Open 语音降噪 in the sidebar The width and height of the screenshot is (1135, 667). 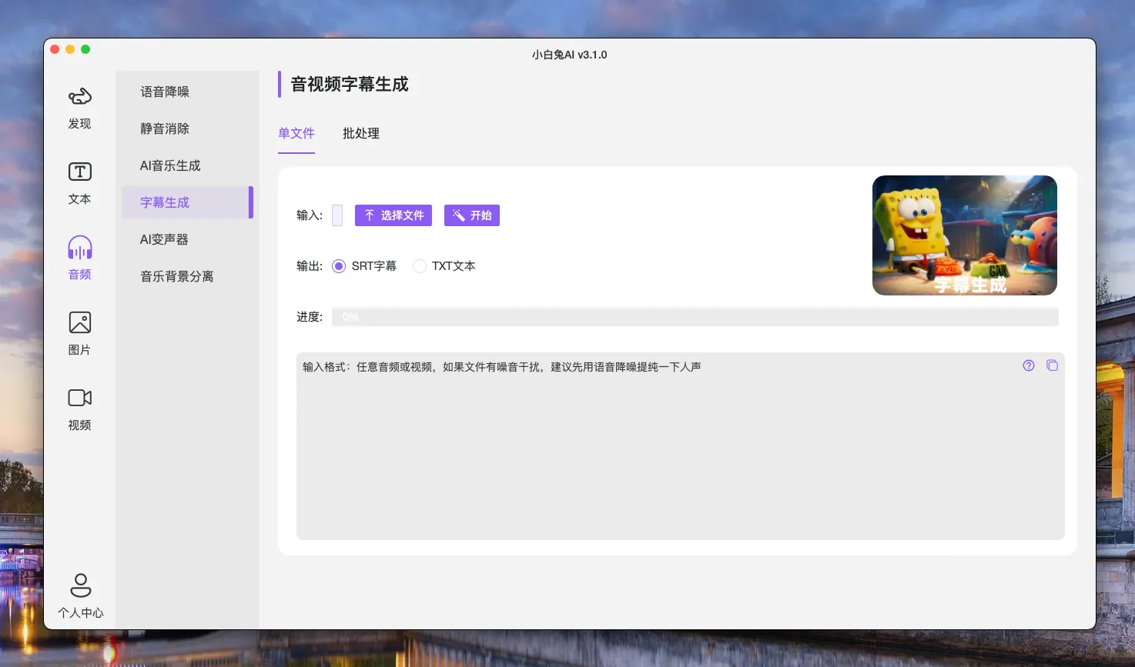point(187,92)
